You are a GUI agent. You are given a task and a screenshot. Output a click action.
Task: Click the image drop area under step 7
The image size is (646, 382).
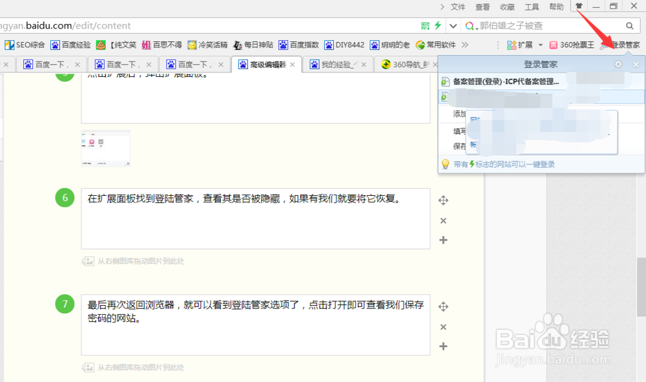coord(133,368)
